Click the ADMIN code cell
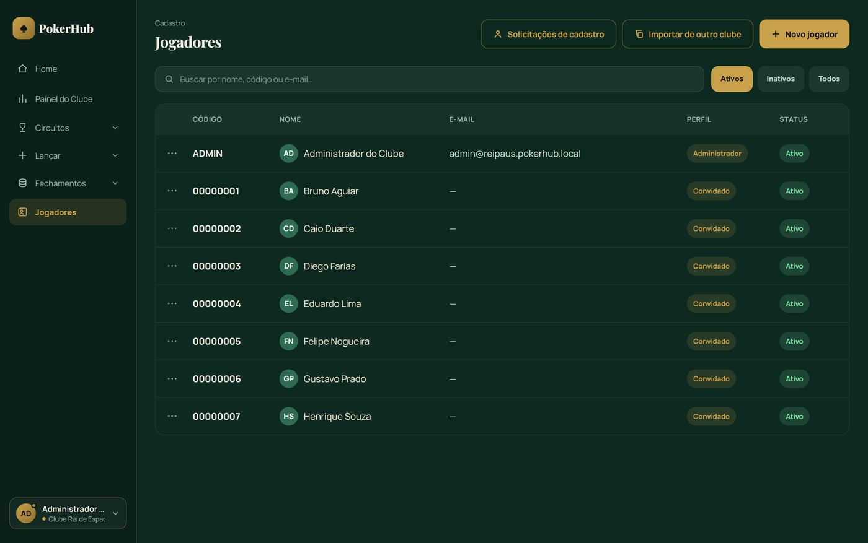Image resolution: width=868 pixels, height=543 pixels. tap(208, 154)
